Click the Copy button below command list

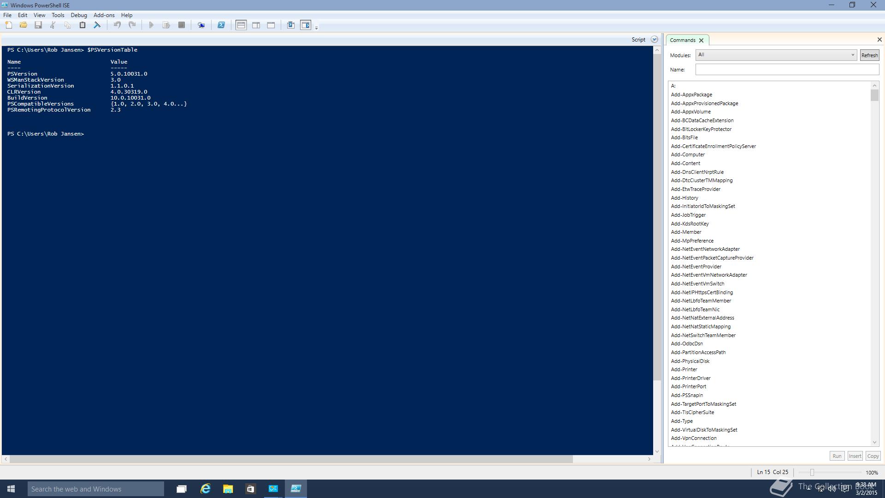pos(873,456)
